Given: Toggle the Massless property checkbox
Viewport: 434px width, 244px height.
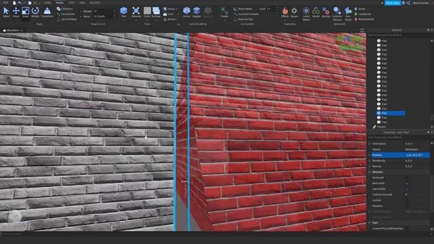Looking at the screenshot, I should pyautogui.click(x=407, y=206).
